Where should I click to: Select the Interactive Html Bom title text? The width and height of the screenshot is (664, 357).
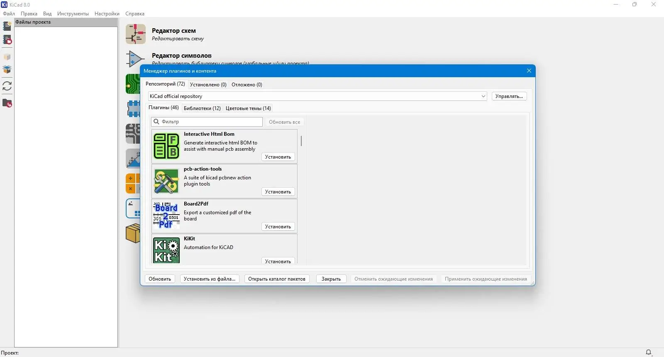[209, 134]
